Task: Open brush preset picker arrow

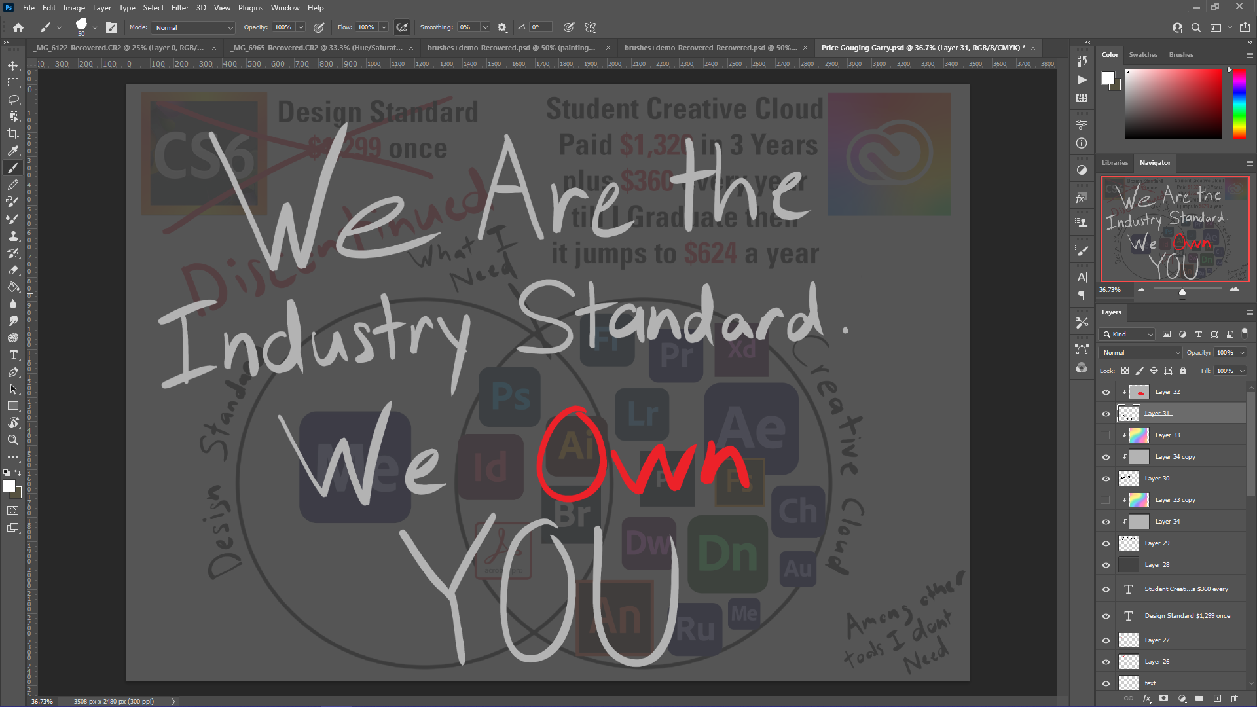Action: (95, 27)
